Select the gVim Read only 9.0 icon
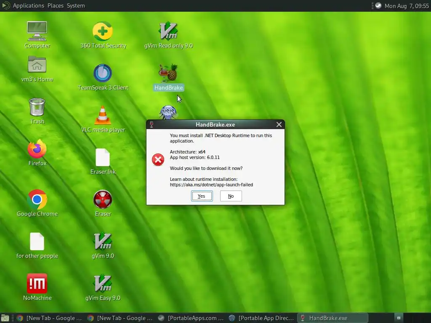The height and width of the screenshot is (323, 431). coord(168,31)
